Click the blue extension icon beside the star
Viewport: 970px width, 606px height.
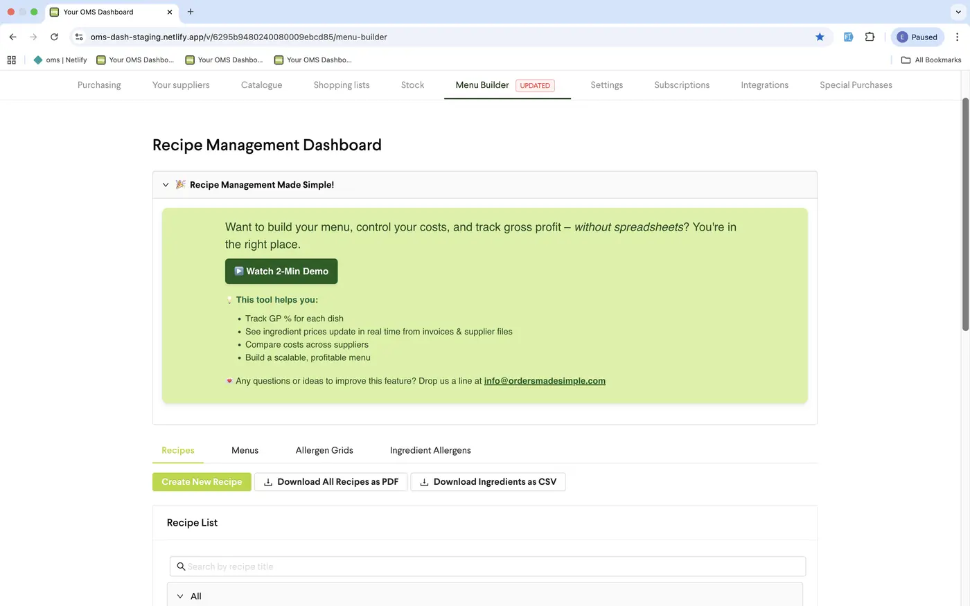847,37
